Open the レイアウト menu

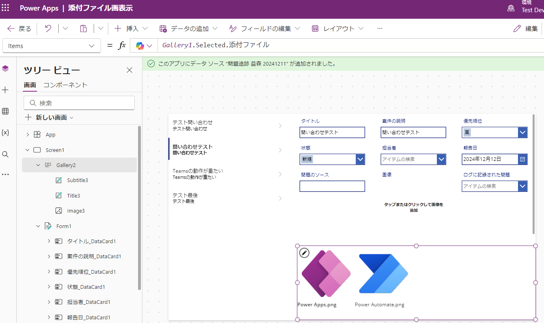tap(338, 29)
